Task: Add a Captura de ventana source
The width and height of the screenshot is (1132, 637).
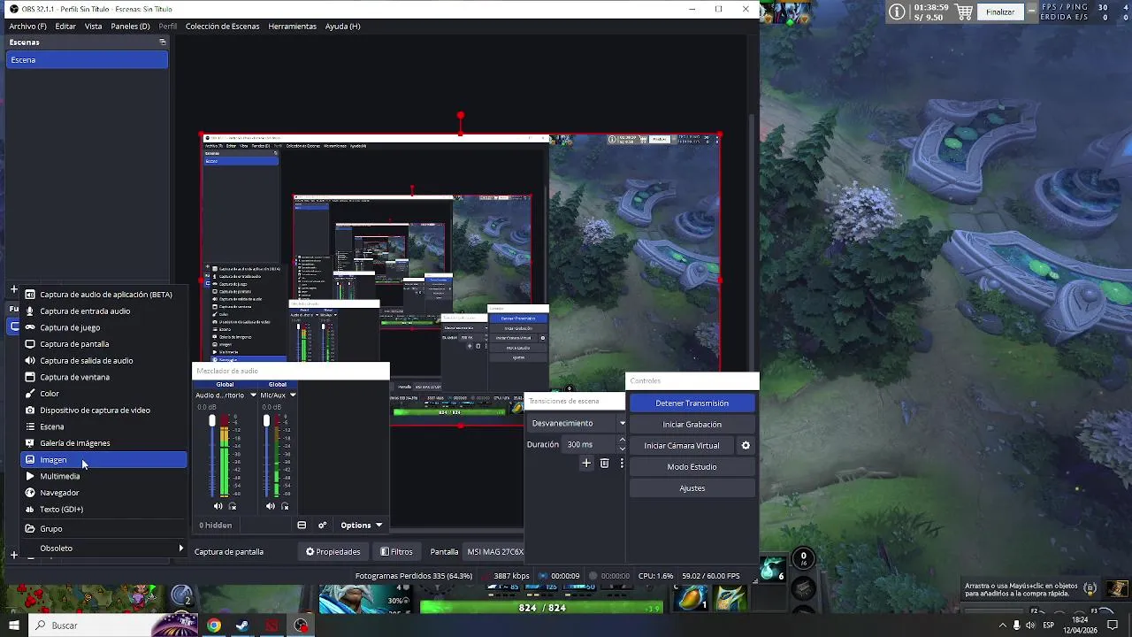Action: tap(103, 377)
